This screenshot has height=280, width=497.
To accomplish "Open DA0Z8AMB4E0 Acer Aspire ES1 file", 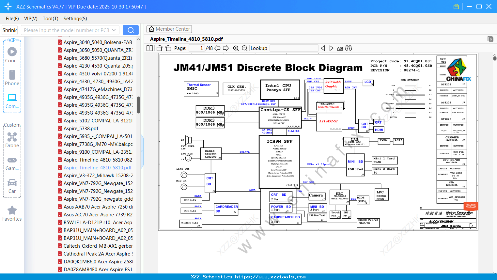I will [98, 269].
